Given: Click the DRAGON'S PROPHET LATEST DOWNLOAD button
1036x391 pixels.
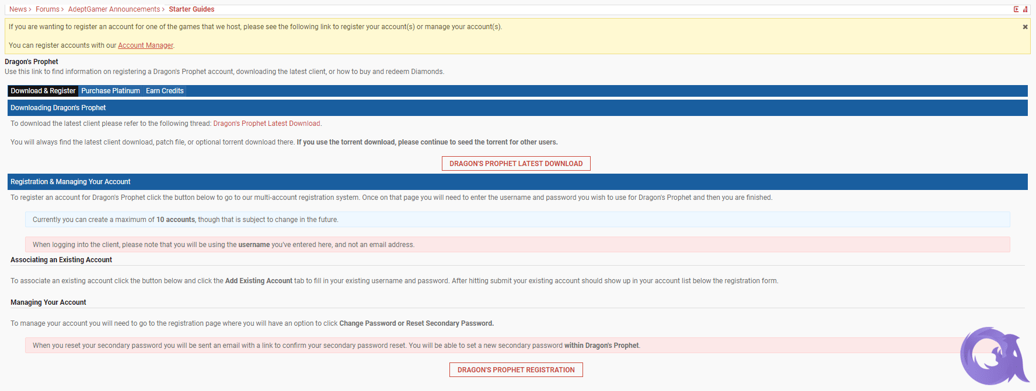Looking at the screenshot, I should (x=516, y=164).
